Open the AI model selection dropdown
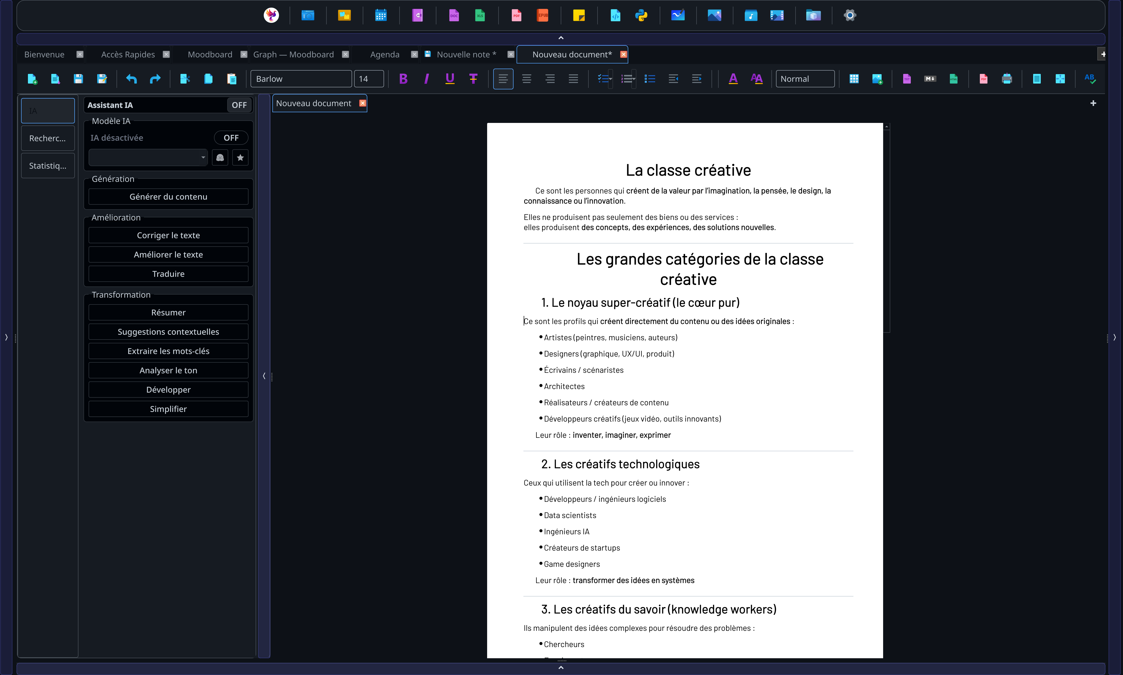 pos(148,157)
